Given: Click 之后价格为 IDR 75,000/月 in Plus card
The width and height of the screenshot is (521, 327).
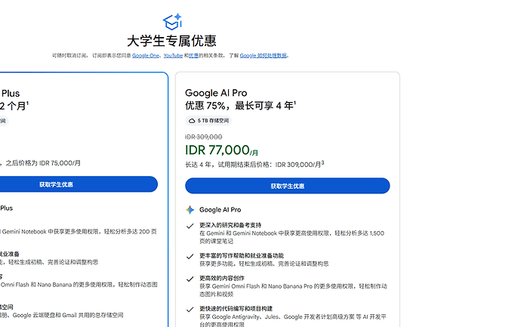Looking at the screenshot, I should (x=43, y=163).
